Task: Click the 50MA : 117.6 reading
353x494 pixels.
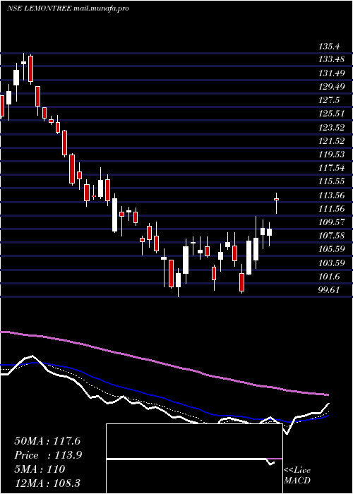Action: coord(47,441)
